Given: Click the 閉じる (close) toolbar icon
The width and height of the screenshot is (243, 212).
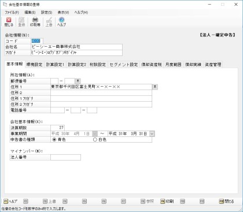Looking at the screenshot, I should tap(9, 22).
